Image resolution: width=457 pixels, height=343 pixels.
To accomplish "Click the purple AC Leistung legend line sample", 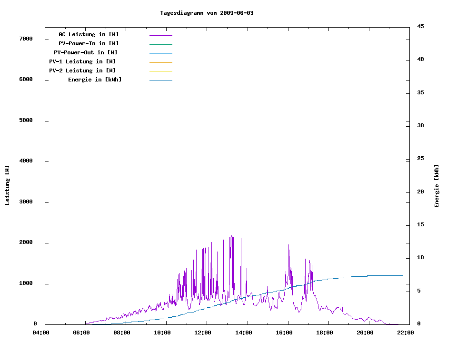I will pyautogui.click(x=160, y=35).
